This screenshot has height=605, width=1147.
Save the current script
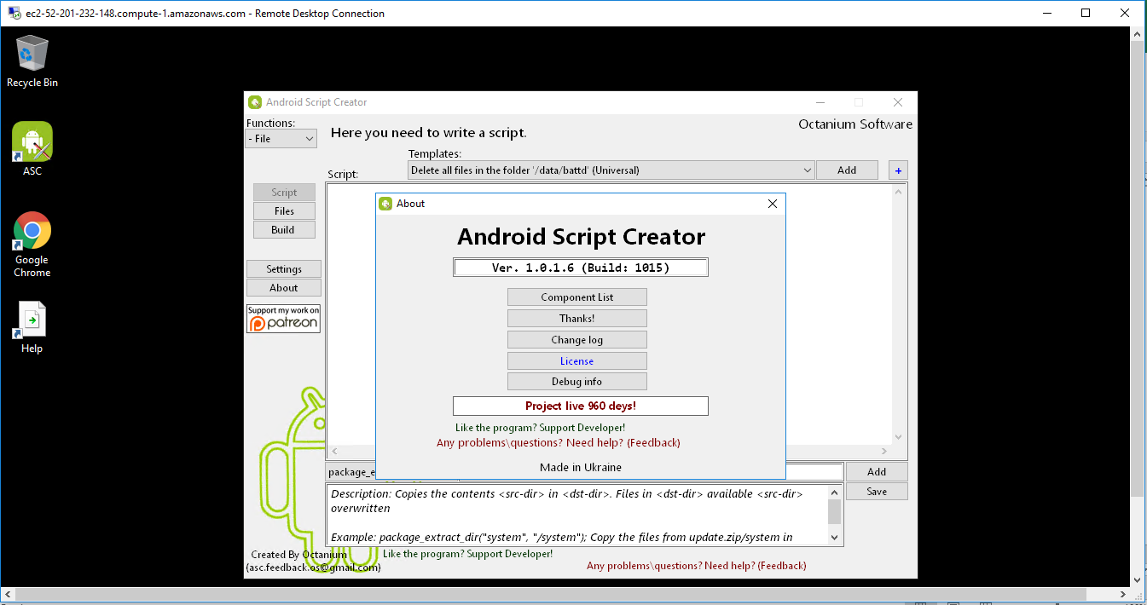(876, 491)
